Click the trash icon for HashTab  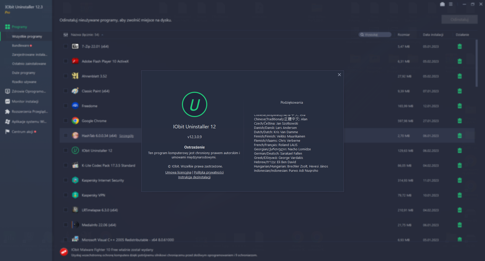460,136
